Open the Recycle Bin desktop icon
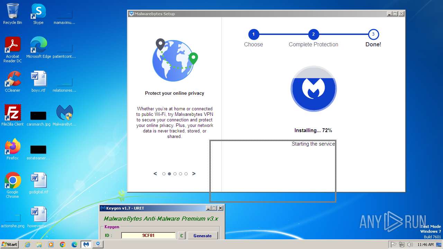This screenshot has height=249, width=443. pyautogui.click(x=12, y=14)
